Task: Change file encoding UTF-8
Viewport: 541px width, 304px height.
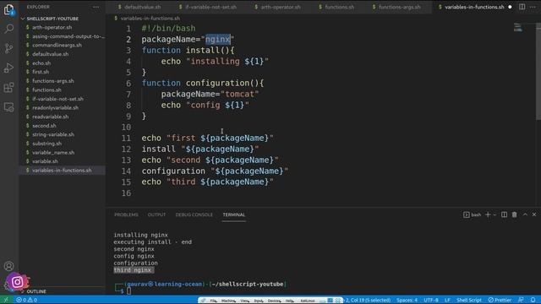Action: click(431, 300)
